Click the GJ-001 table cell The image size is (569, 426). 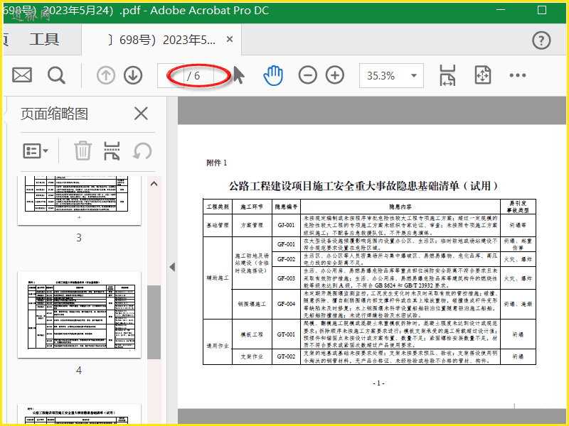[x=286, y=225]
